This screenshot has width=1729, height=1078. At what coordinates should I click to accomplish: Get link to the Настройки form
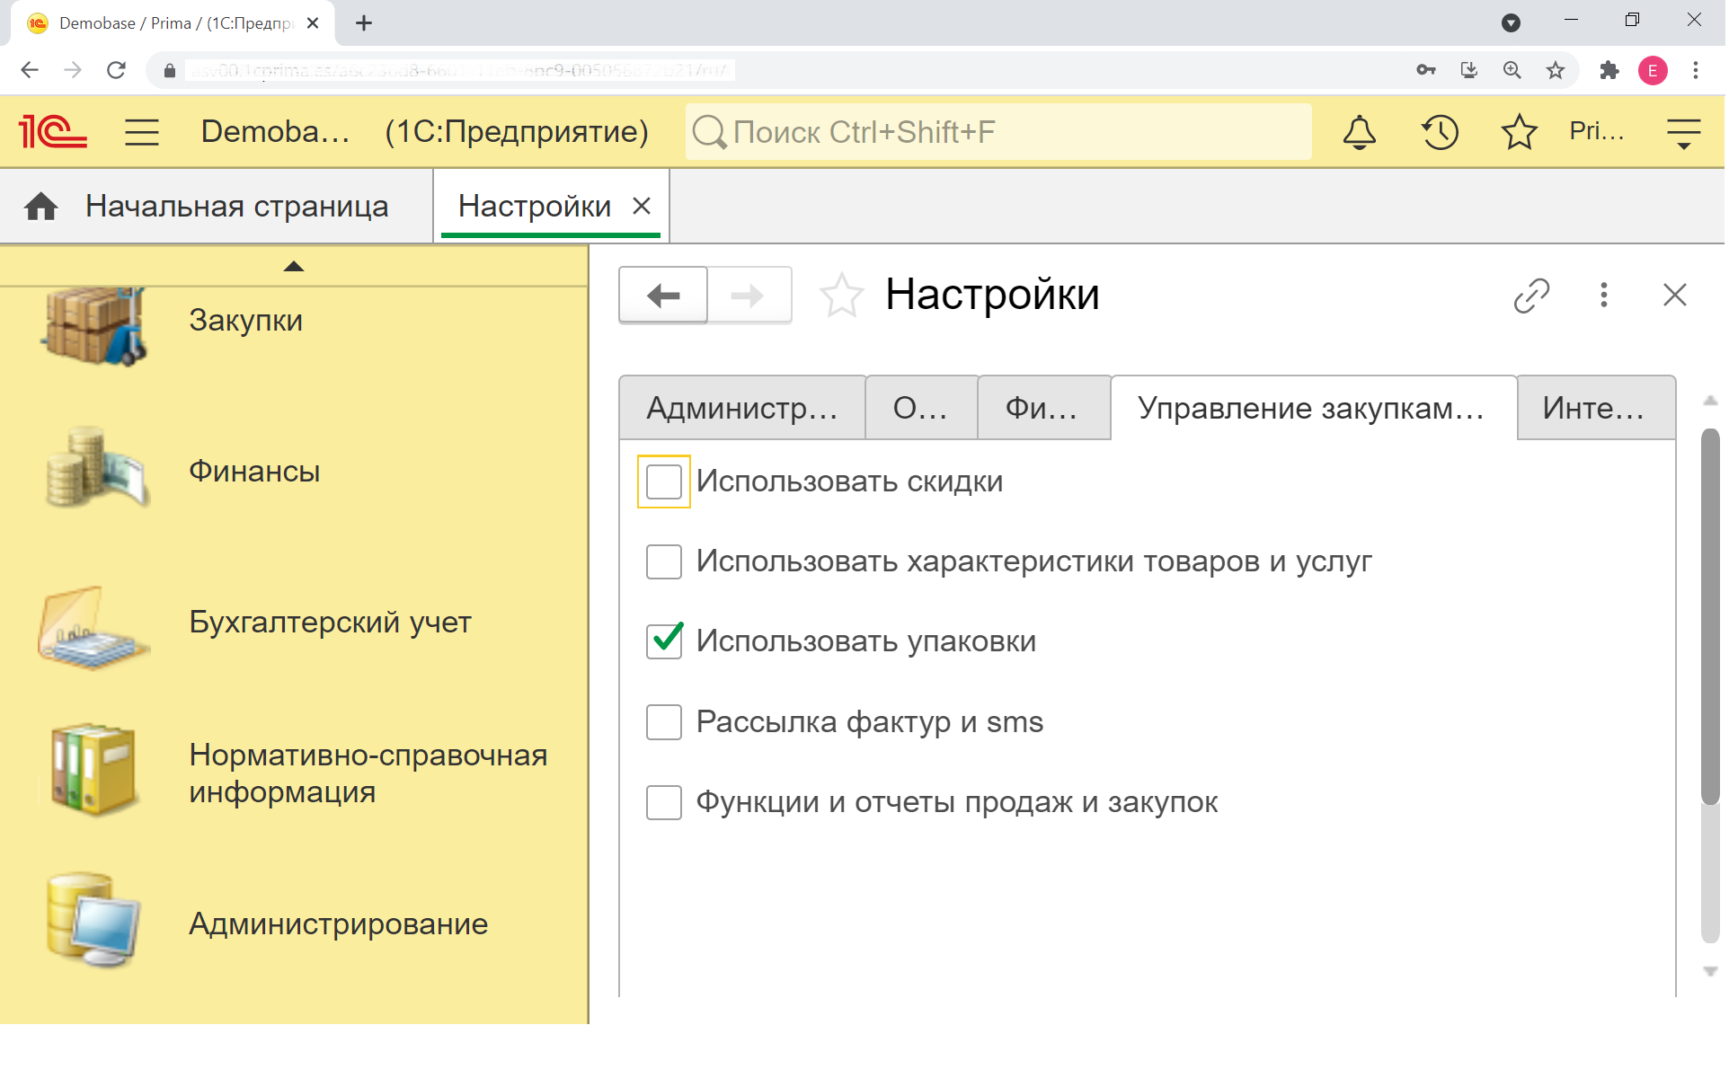pos(1531,295)
